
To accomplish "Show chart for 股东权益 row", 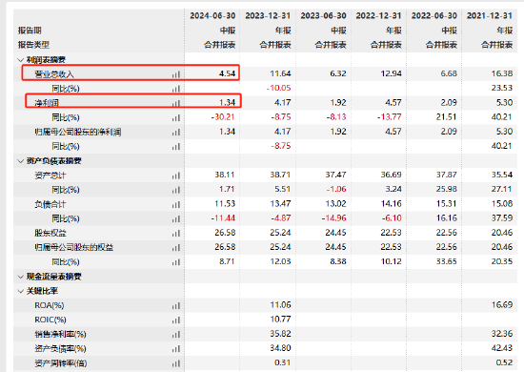I will [176, 233].
